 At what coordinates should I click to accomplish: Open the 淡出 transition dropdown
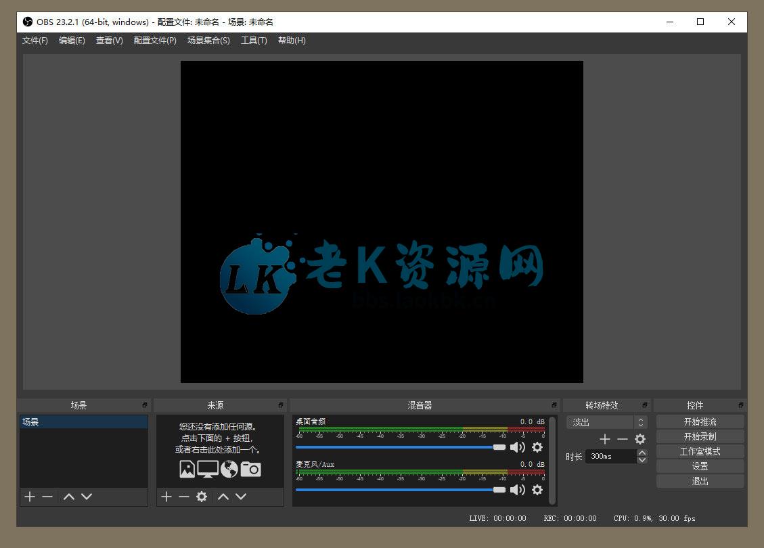[x=606, y=422]
